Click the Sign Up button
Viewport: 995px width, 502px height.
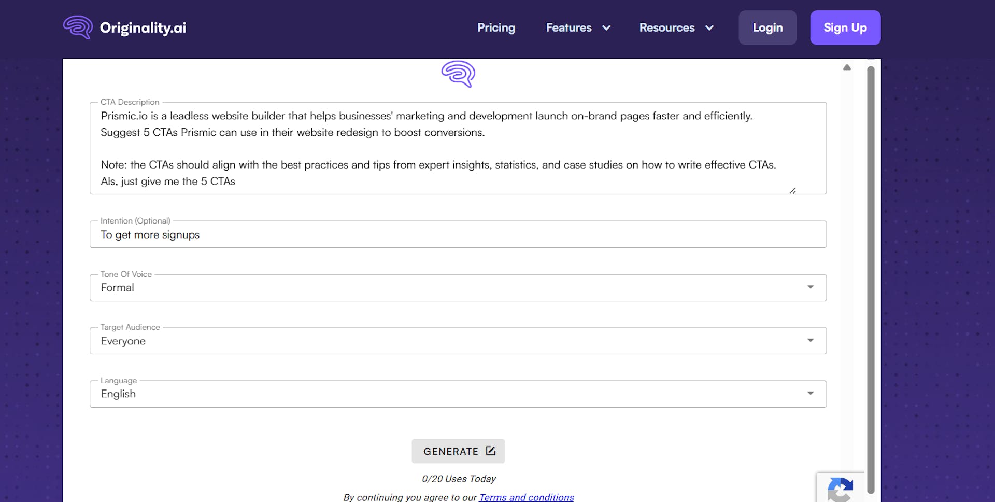[x=845, y=27]
